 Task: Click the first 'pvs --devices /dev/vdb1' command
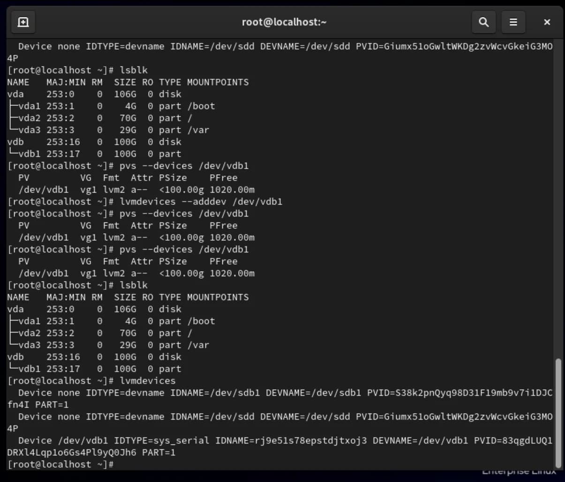184,165
